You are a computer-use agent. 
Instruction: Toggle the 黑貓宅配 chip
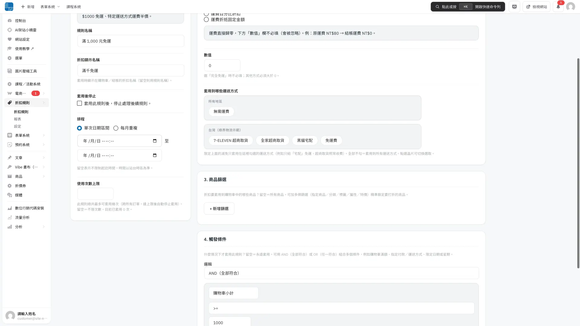[x=305, y=140]
